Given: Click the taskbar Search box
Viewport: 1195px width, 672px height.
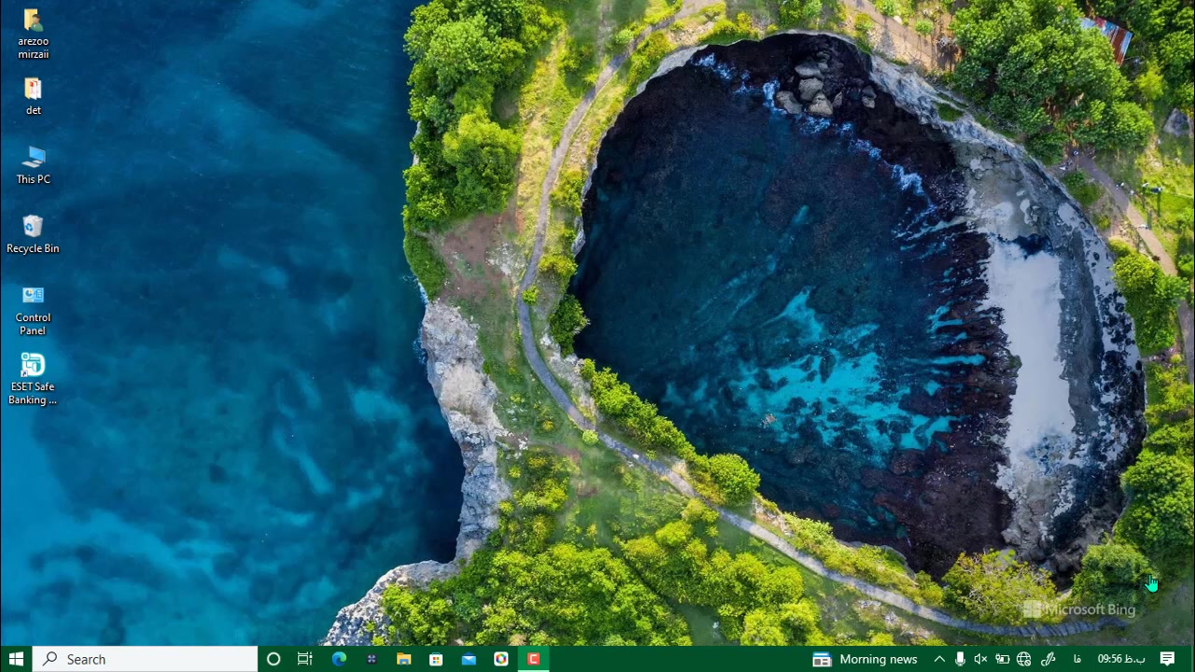Looking at the screenshot, I should 146,659.
